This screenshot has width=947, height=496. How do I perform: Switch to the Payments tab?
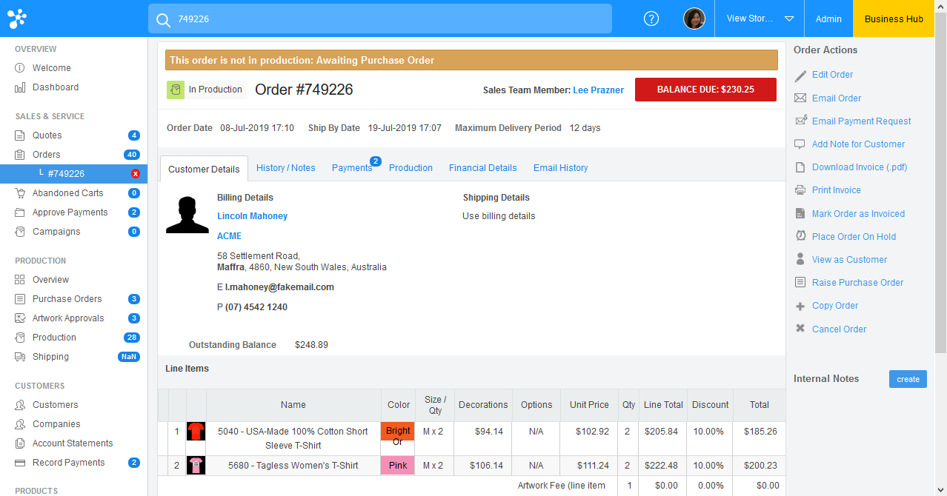[x=351, y=168]
